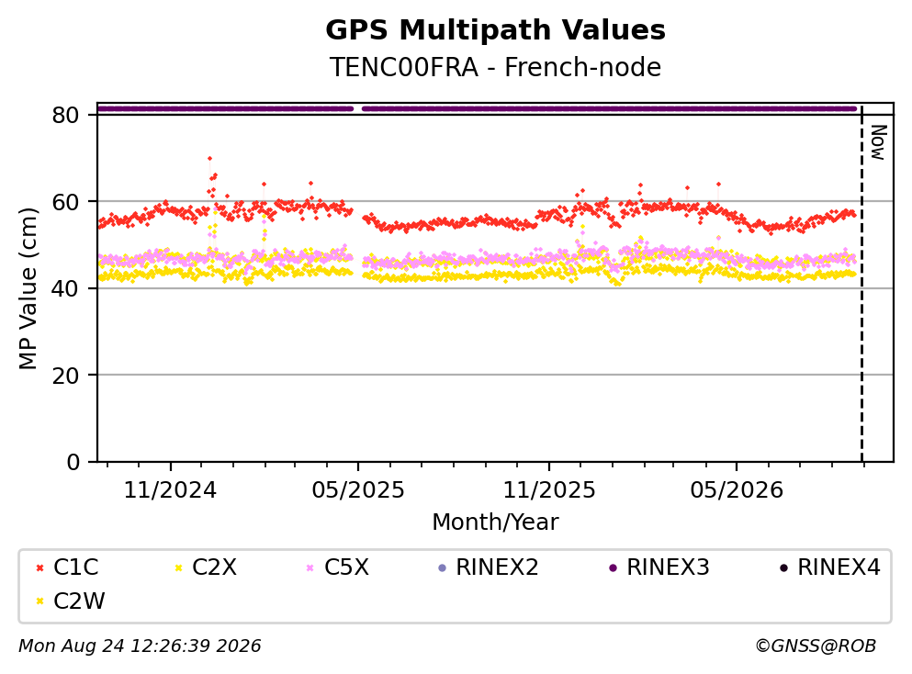
Task: Click the Month/Year axis label
Action: 496,522
